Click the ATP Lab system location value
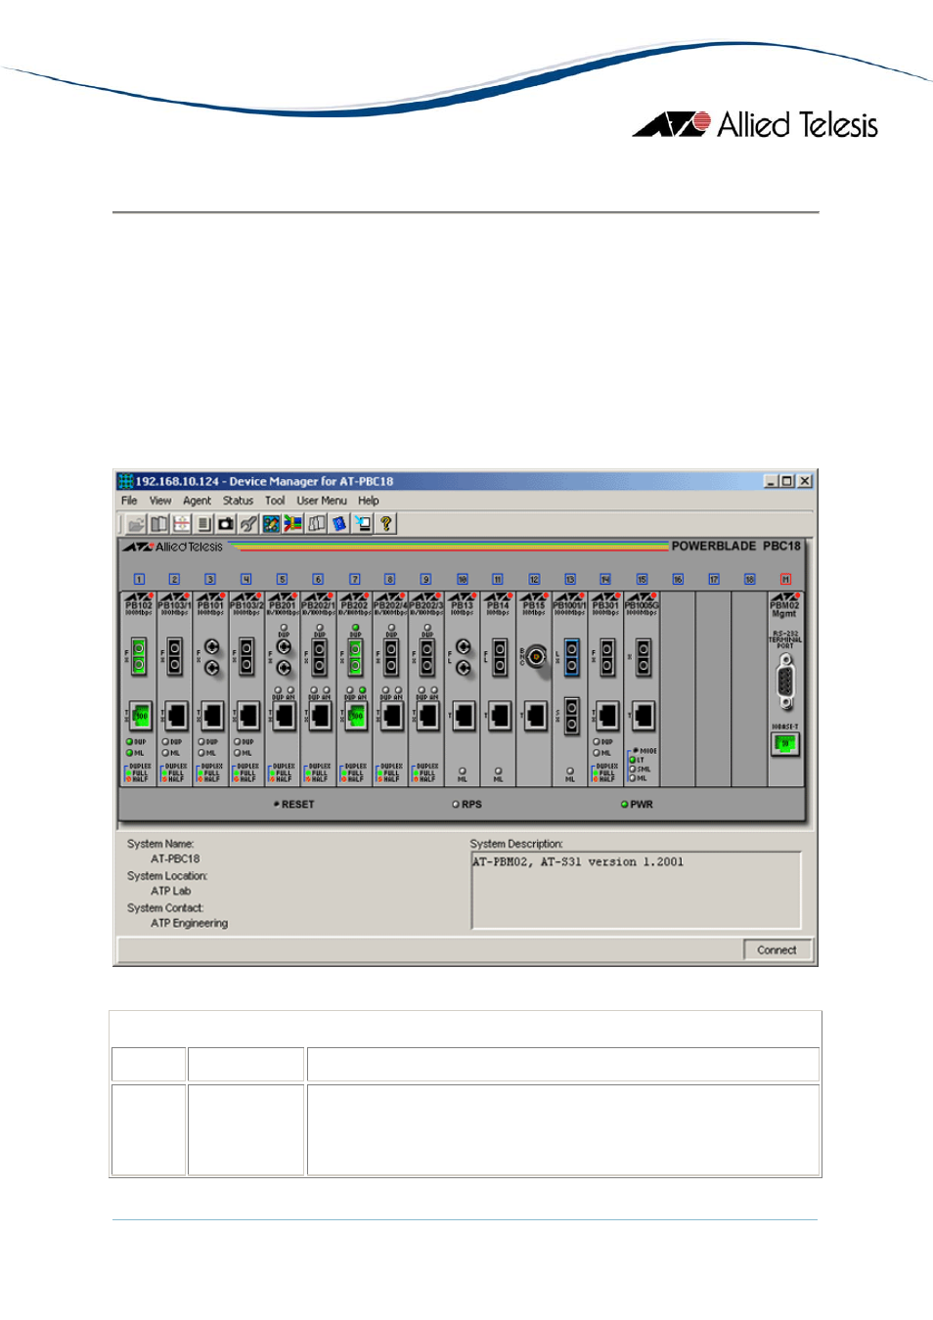The image size is (933, 1320). pos(171,892)
